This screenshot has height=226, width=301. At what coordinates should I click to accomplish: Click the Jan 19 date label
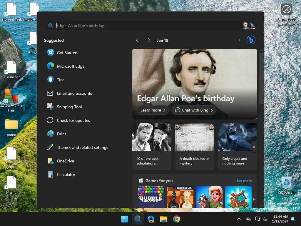click(x=162, y=40)
